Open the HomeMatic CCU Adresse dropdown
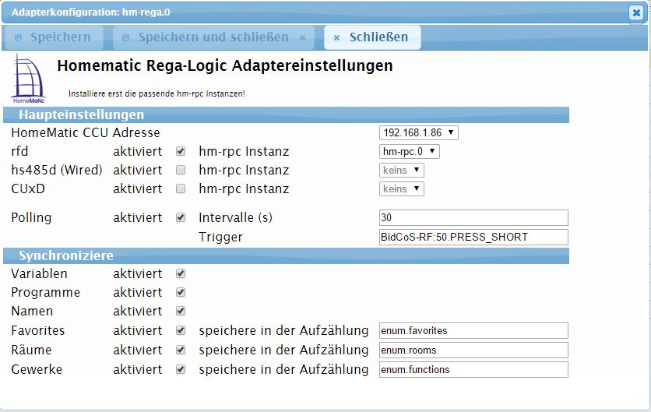 (419, 132)
